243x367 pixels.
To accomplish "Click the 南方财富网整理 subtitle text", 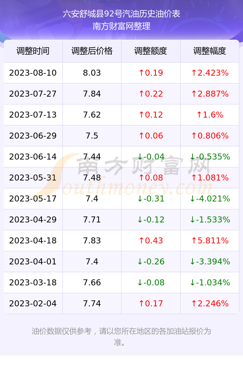I will 121,26.
